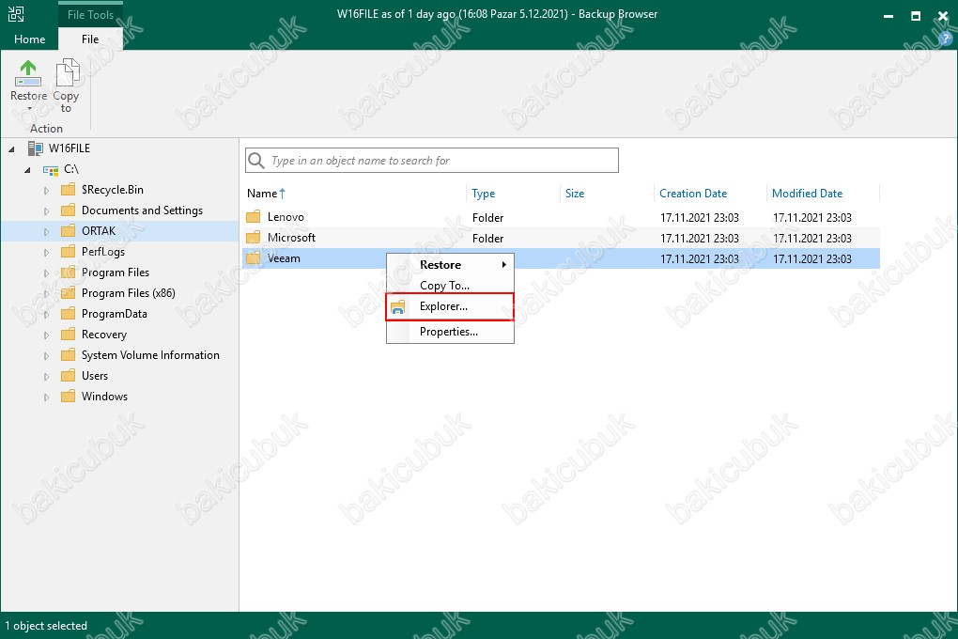Expand the PerfLogs tree node
The image size is (958, 639).
46,253
